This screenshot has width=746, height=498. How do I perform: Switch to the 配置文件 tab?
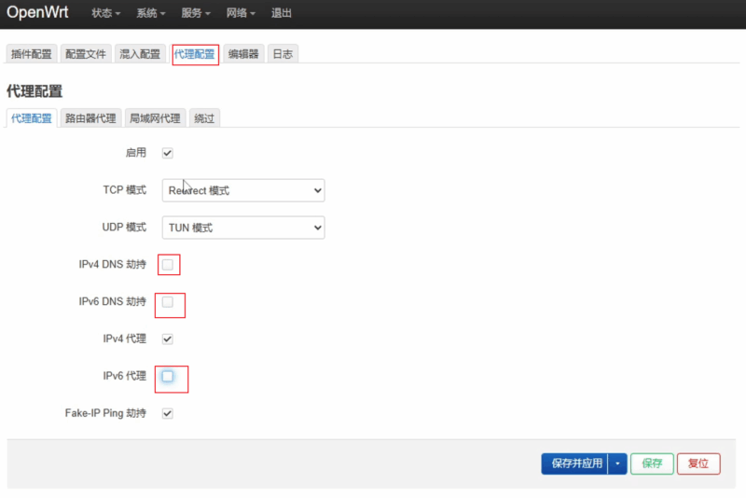pyautogui.click(x=87, y=54)
